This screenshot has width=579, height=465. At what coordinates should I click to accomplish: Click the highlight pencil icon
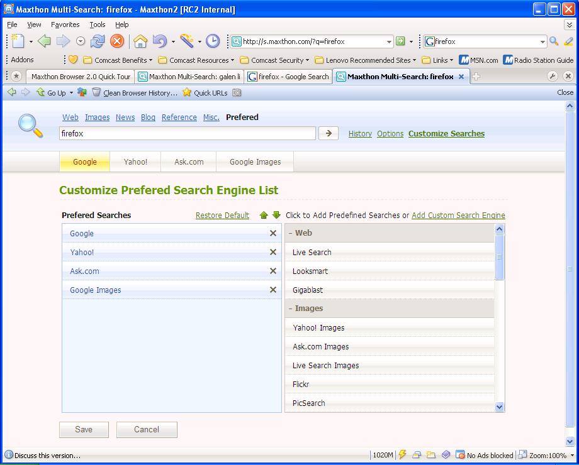[x=569, y=41]
